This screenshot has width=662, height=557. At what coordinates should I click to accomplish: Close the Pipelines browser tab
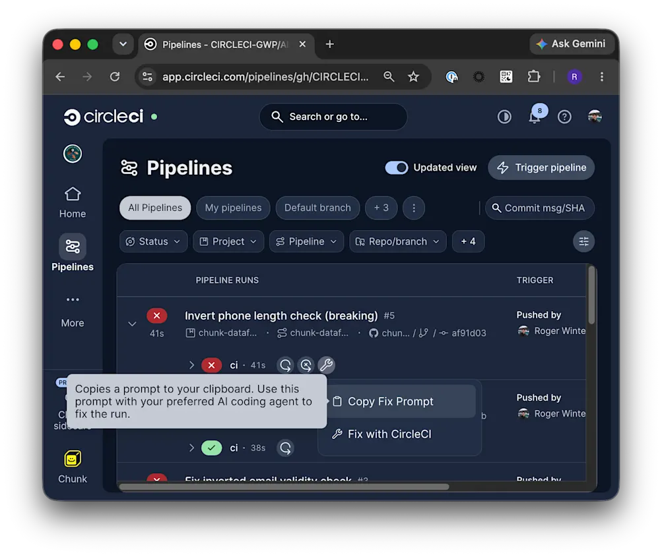point(302,44)
